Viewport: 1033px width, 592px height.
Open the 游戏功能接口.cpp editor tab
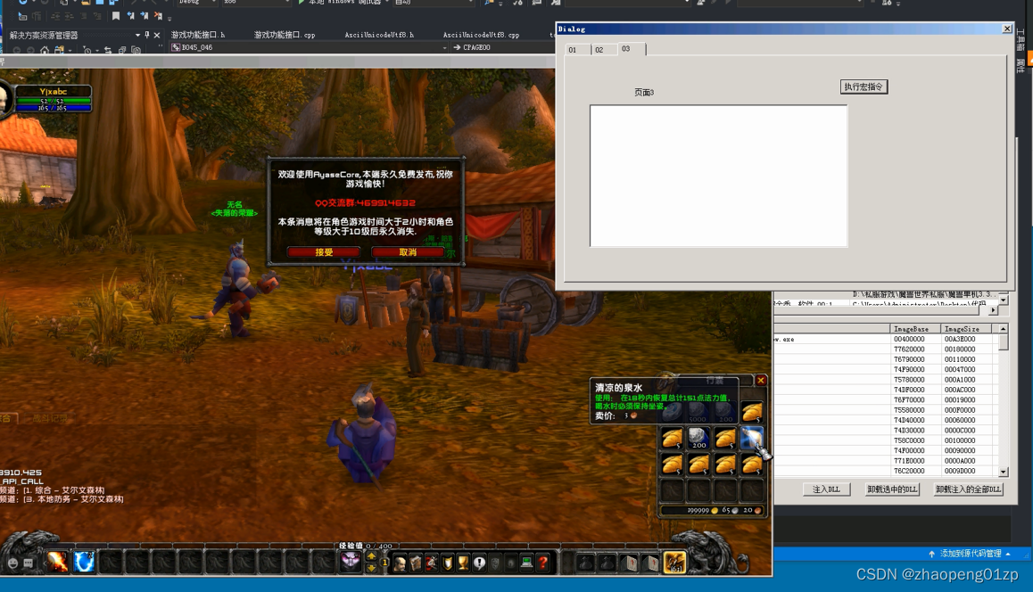(x=285, y=35)
